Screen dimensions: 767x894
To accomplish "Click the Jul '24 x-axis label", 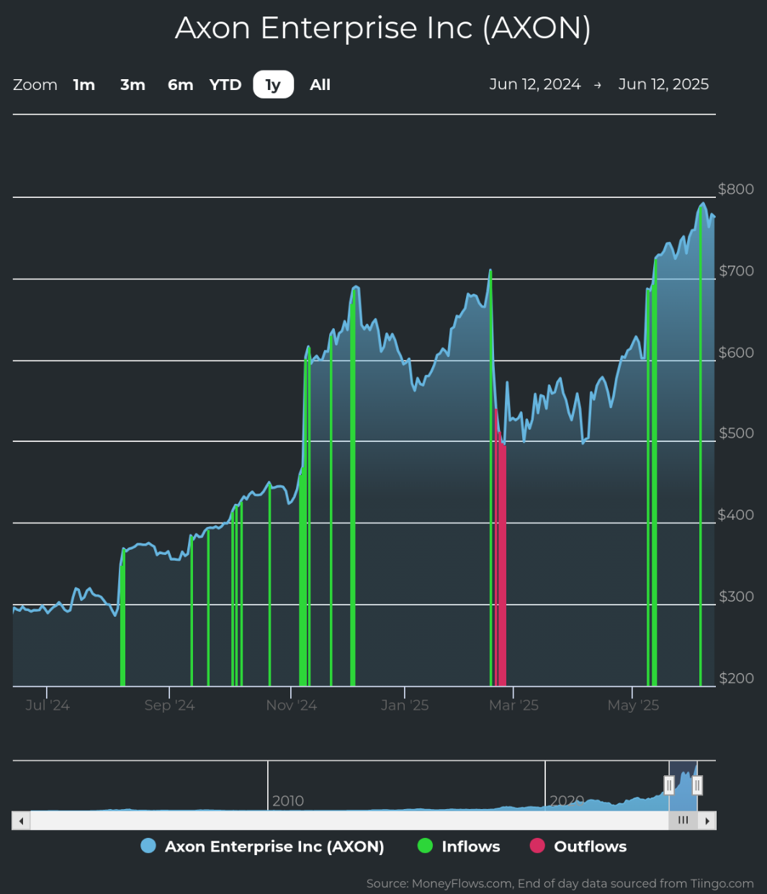I will pos(48,705).
